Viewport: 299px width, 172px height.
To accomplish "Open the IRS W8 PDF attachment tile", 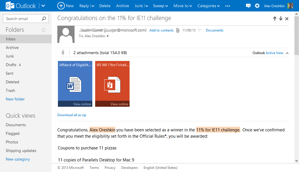I will click(x=112, y=84).
